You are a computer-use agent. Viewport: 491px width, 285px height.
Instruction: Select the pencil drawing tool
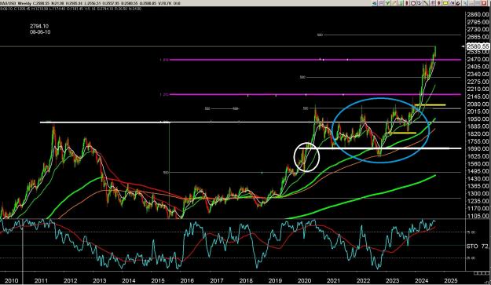[395, 3]
